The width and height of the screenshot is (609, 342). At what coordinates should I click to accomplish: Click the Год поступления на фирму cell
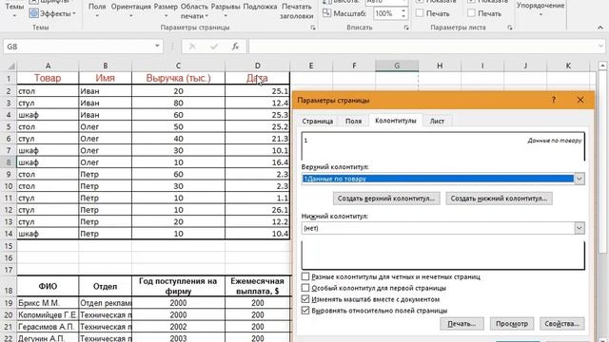(x=178, y=286)
